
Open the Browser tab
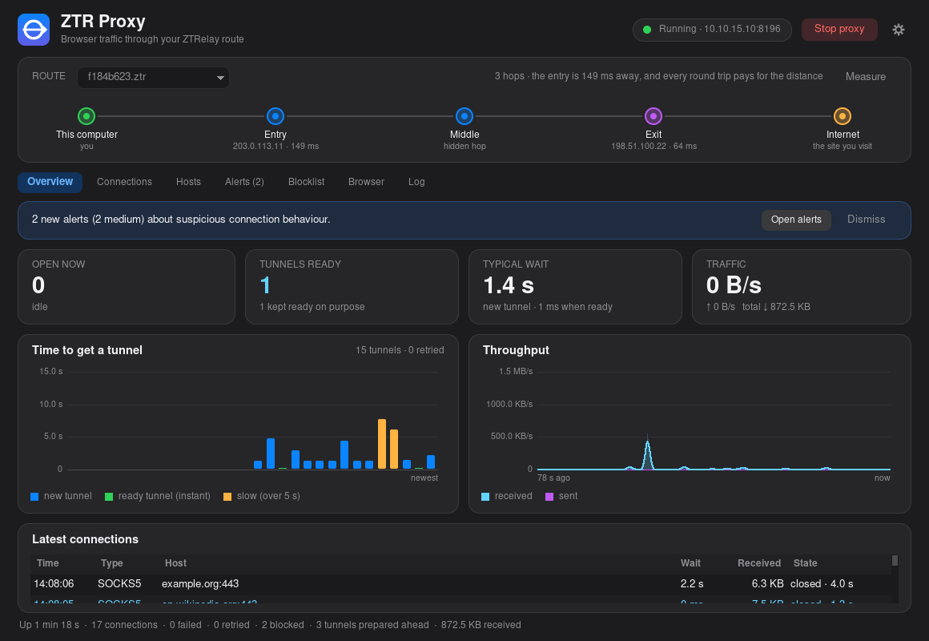click(x=366, y=182)
